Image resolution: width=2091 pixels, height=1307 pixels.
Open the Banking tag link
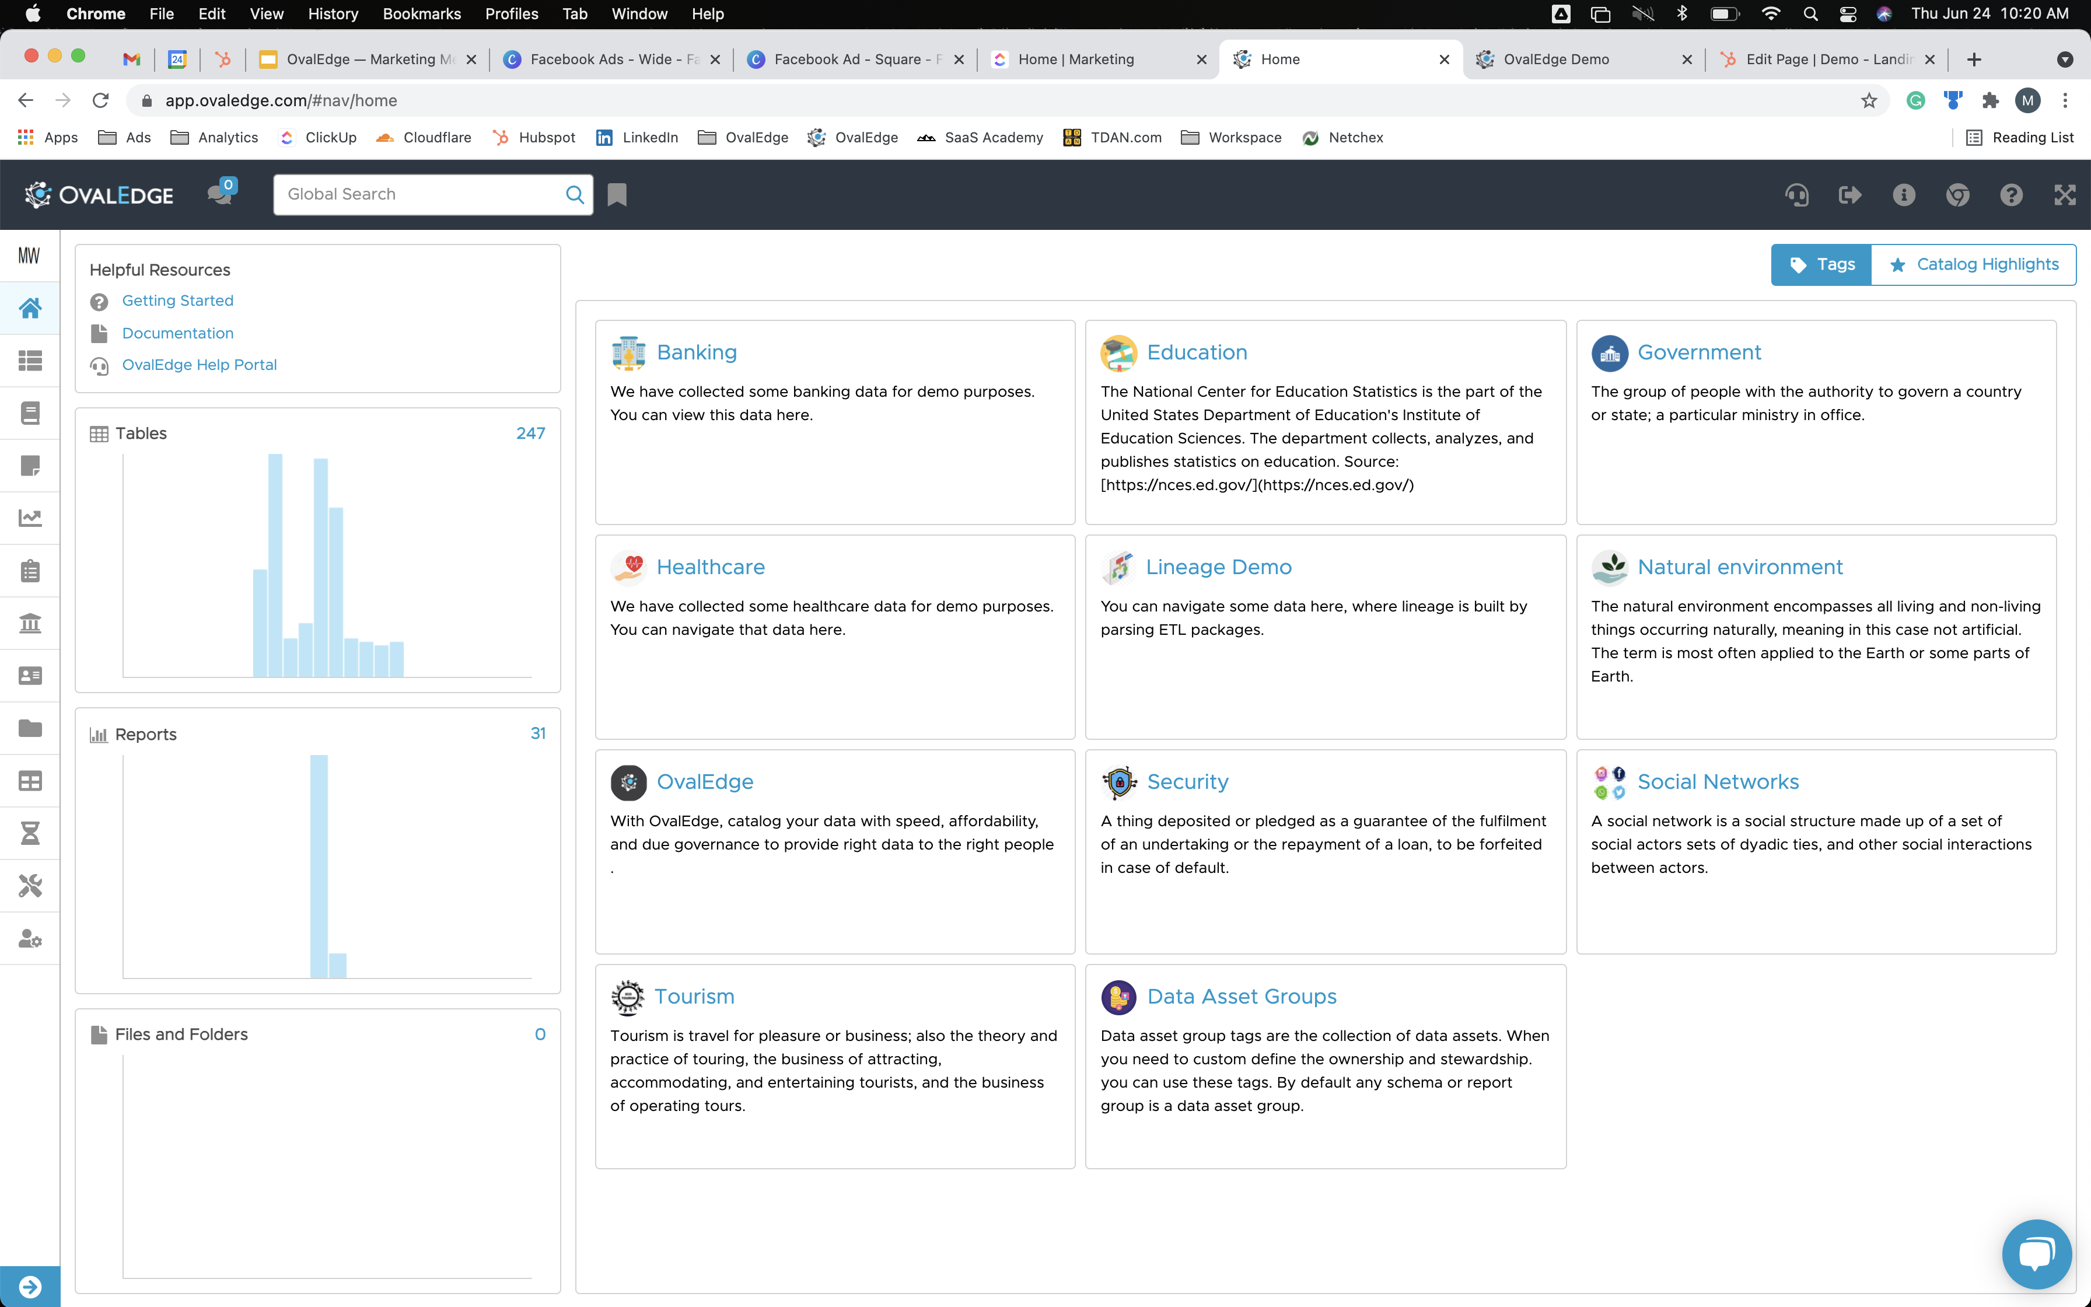pos(695,352)
